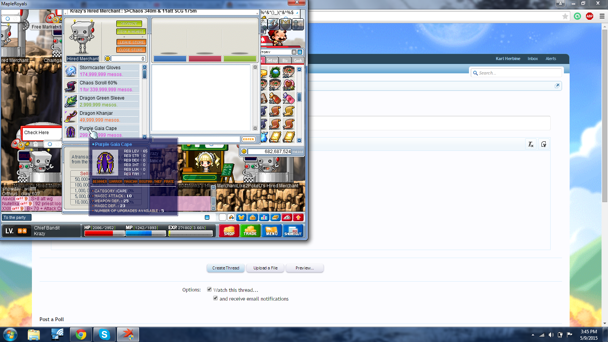Open the forum Alerts menu

(x=551, y=59)
